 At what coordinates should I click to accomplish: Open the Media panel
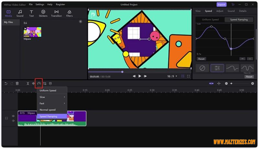[x=8, y=14]
